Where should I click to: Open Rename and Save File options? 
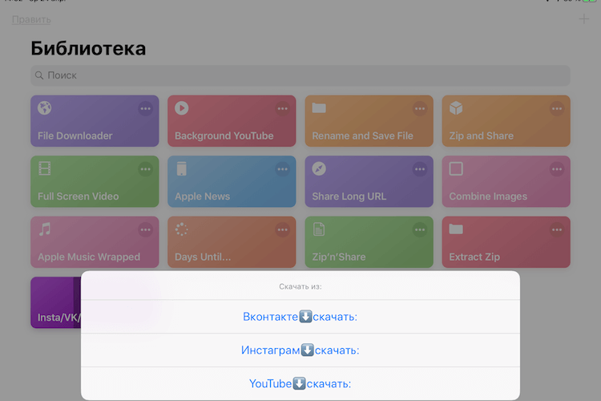point(420,108)
